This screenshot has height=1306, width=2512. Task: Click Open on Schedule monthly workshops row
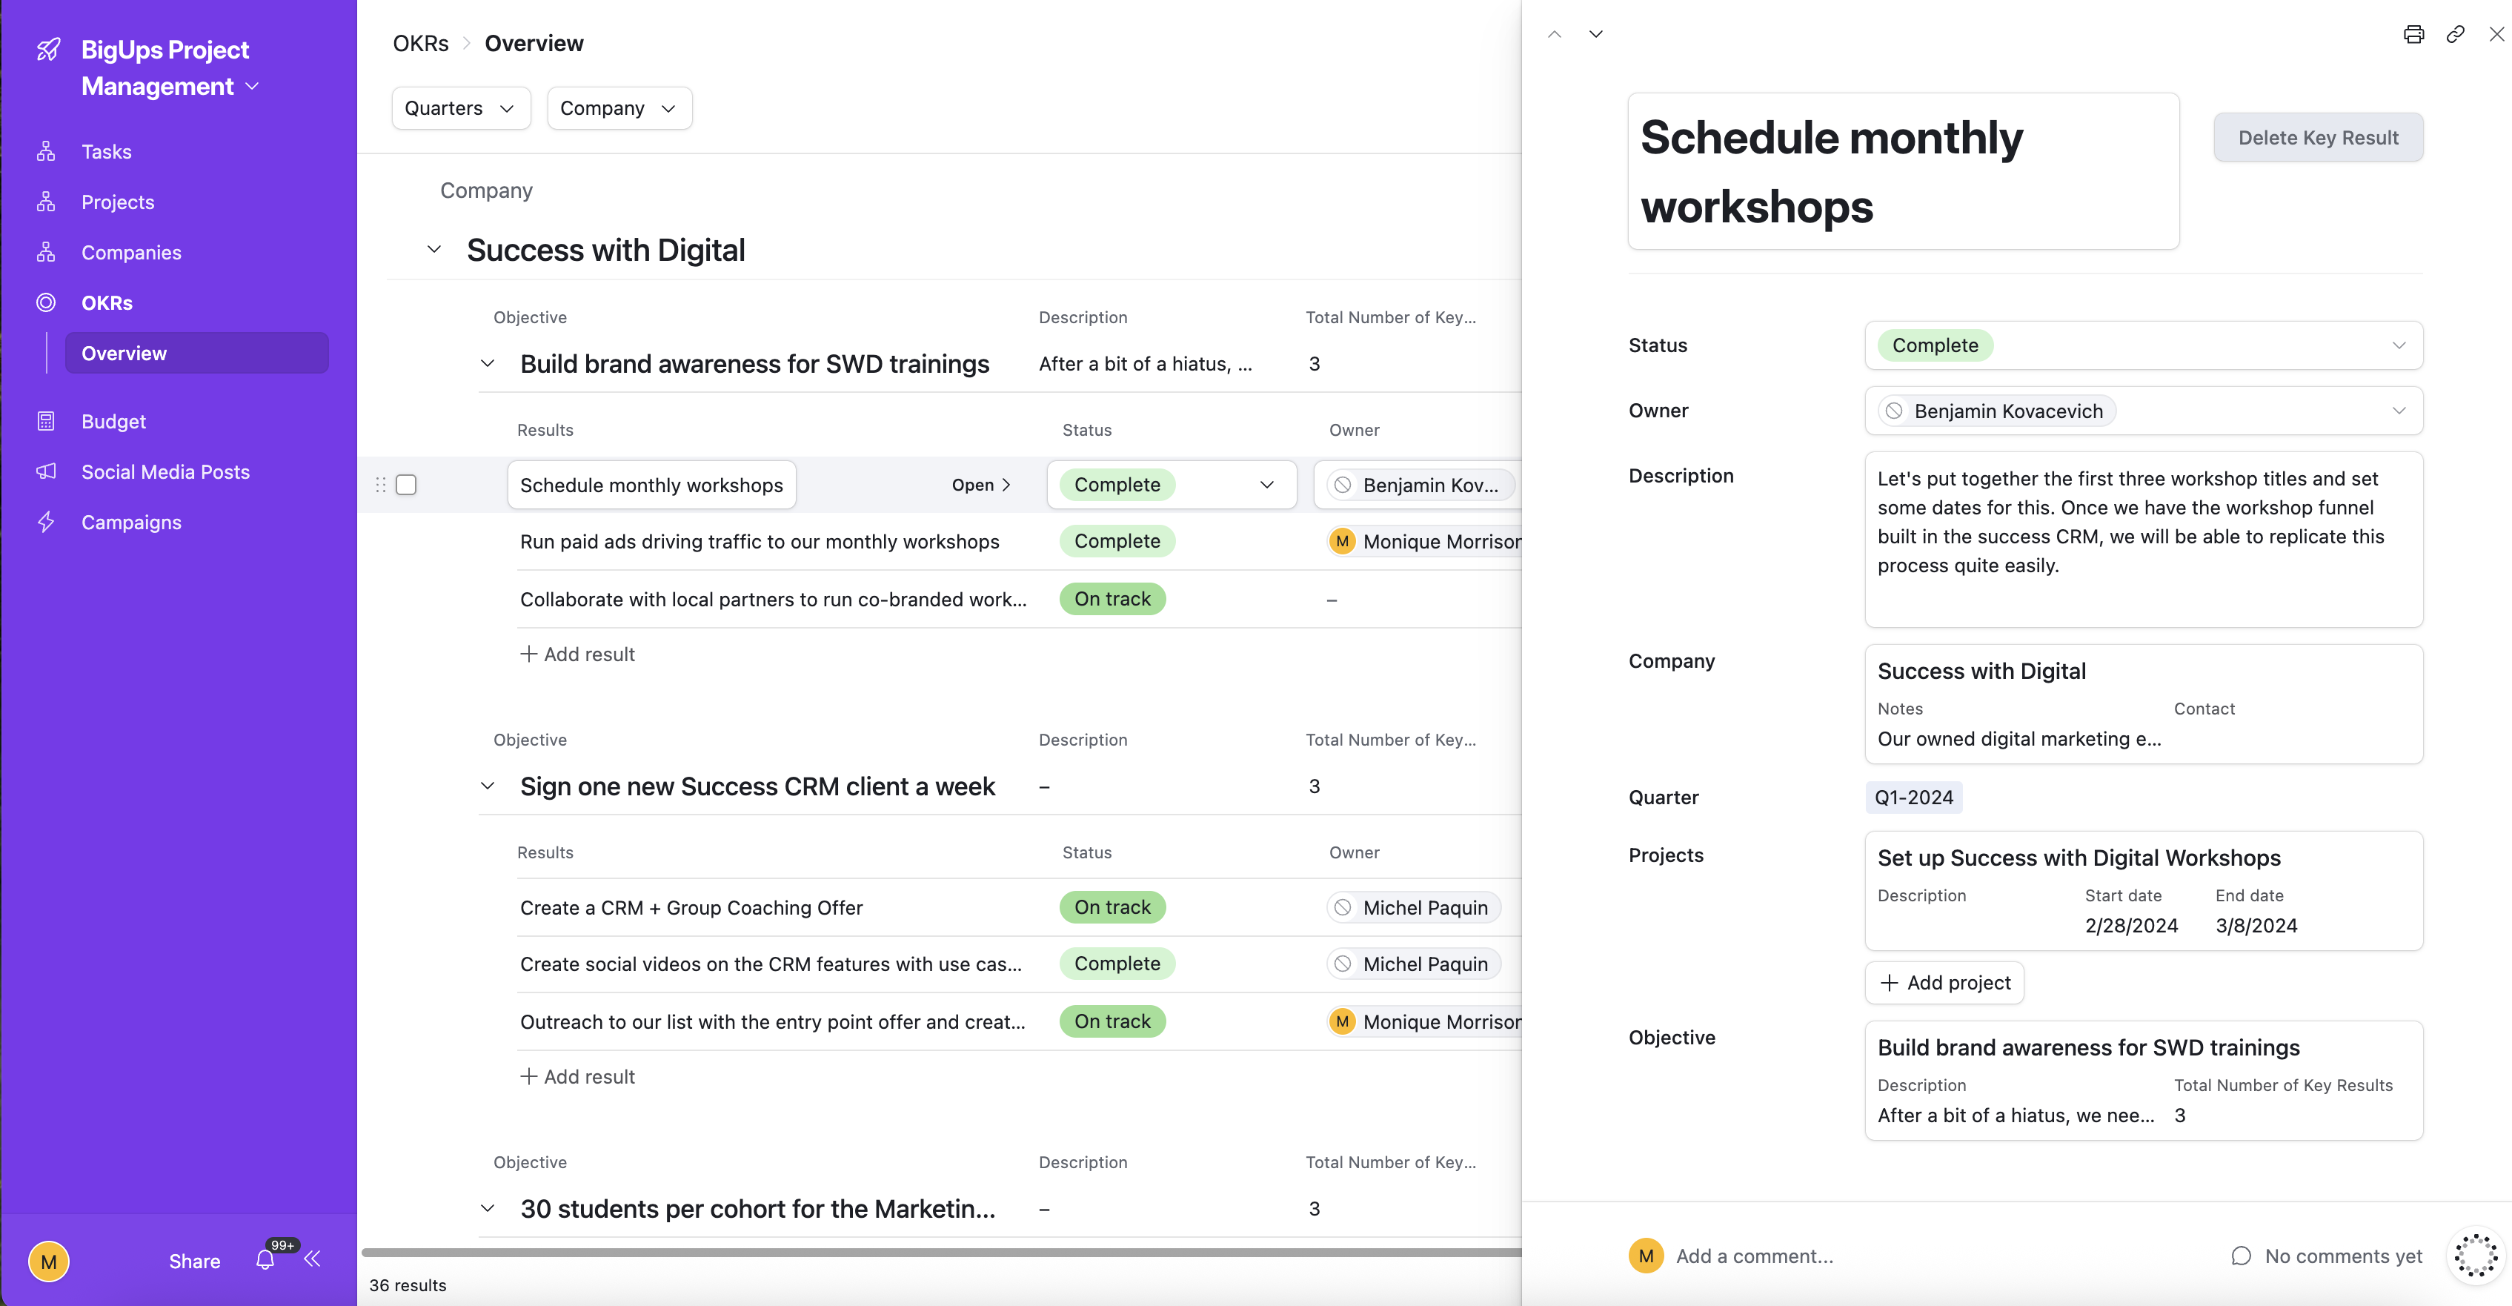(981, 485)
